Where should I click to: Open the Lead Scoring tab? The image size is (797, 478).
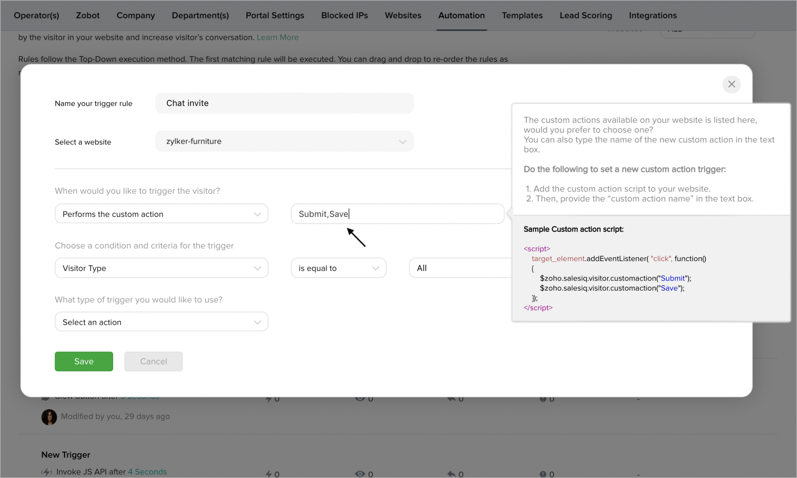[x=585, y=16]
